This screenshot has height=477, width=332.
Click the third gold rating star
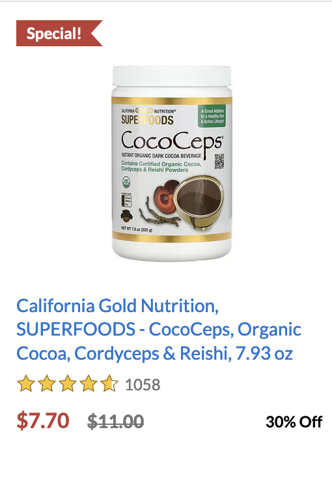click(68, 384)
